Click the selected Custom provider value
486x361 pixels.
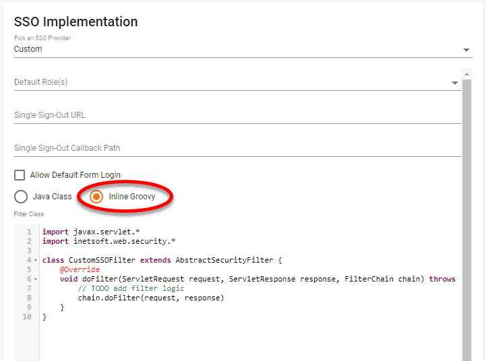[28, 49]
